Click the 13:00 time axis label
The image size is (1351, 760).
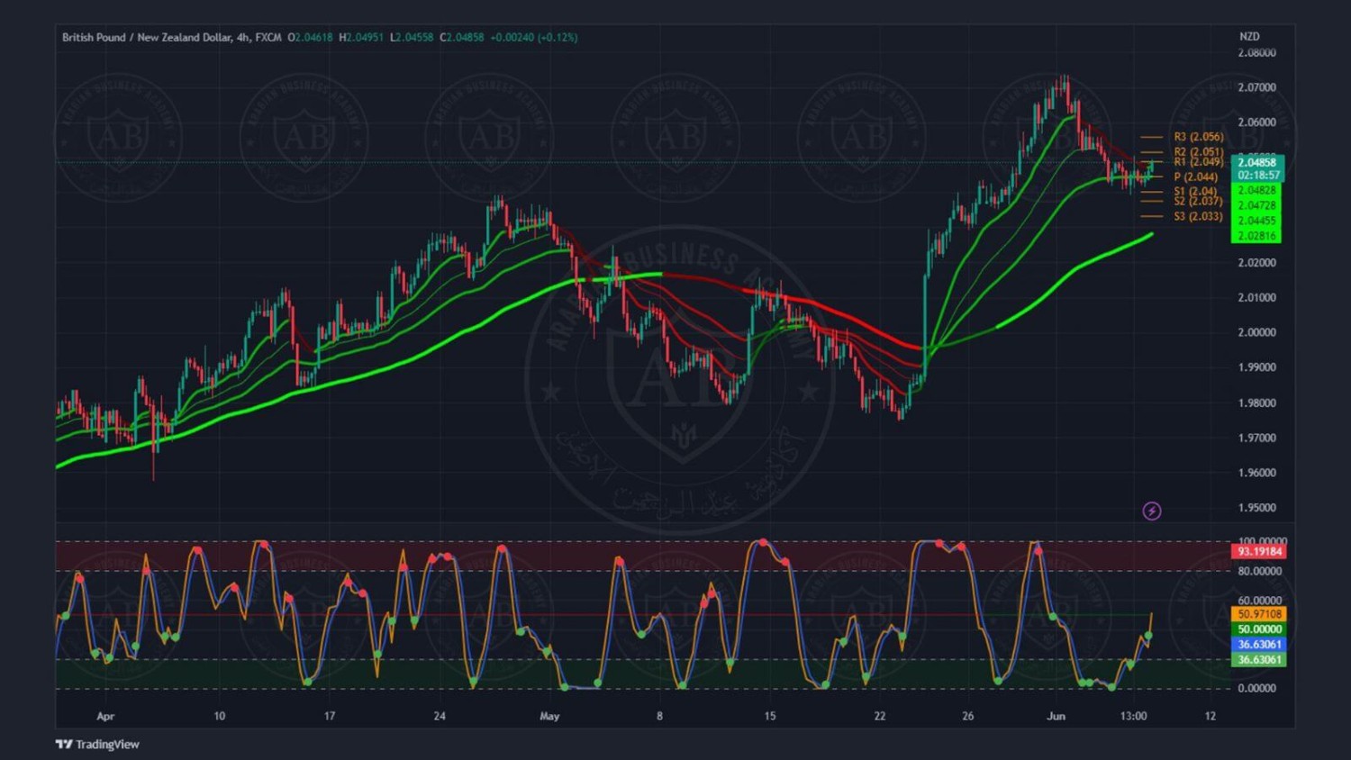(1134, 717)
